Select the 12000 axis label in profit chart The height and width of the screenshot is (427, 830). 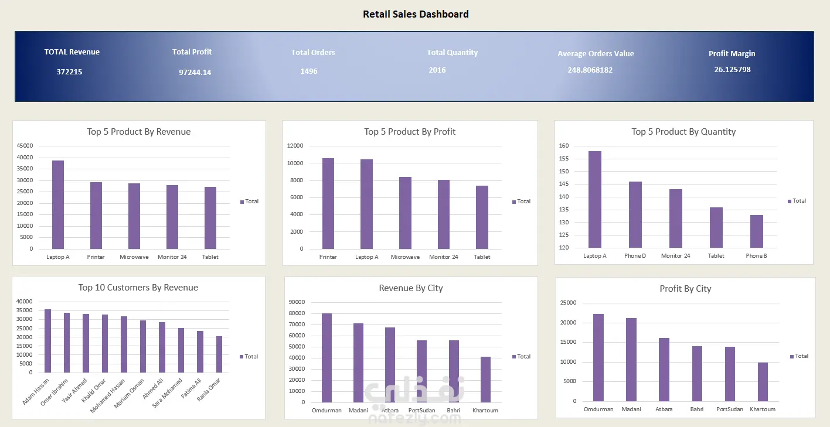pyautogui.click(x=295, y=146)
